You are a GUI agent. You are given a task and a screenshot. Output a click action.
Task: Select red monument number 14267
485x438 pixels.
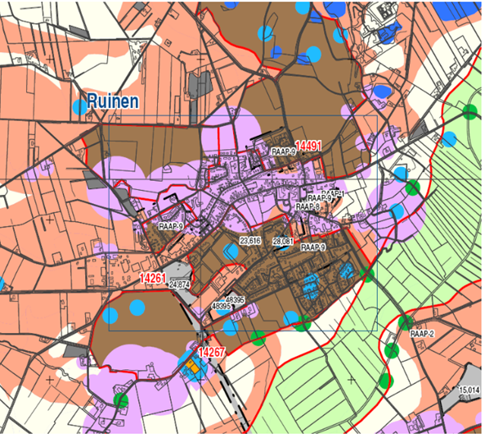[212, 352]
